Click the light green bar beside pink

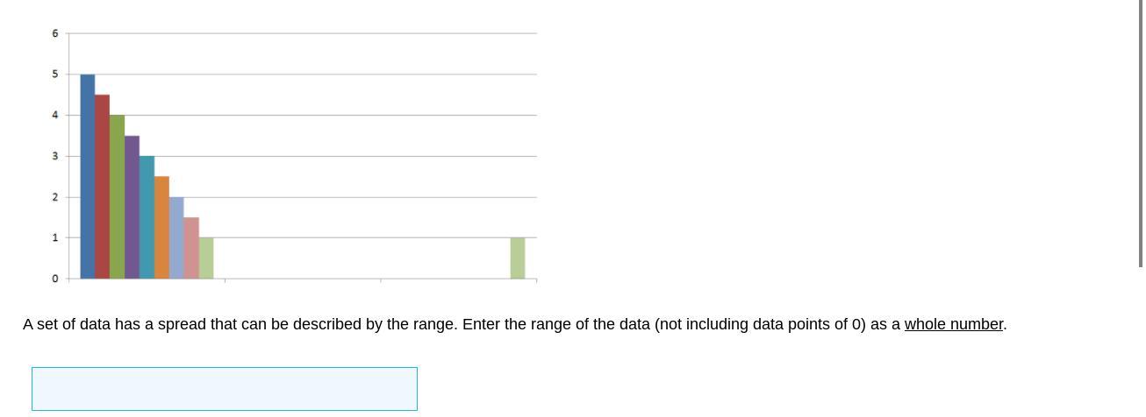tap(206, 258)
